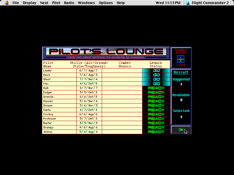Click the A-10A squadron aircraft icon

point(181,59)
